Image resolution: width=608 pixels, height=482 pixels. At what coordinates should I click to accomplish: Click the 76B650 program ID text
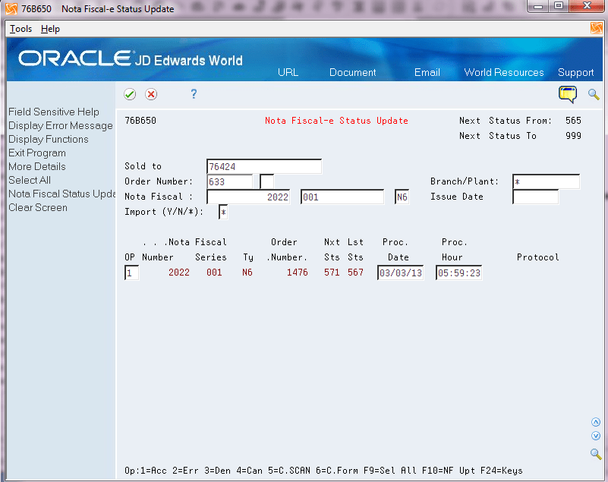(x=140, y=121)
